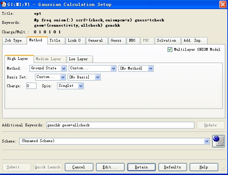Click the 'geom=(connectivity,allcheck) genchk' keywords line
This screenshot has height=175, width=228.
(x=77, y=26)
